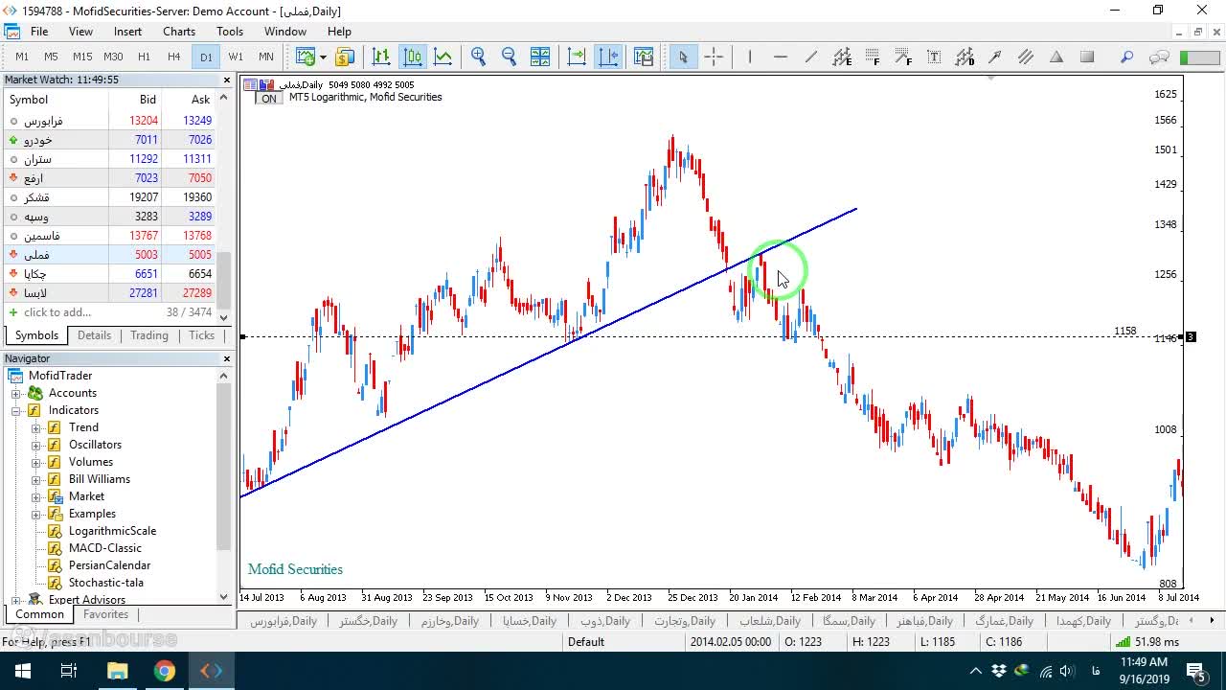The width and height of the screenshot is (1226, 690).
Task: Switch to MN monthly timeframe
Action: click(266, 57)
